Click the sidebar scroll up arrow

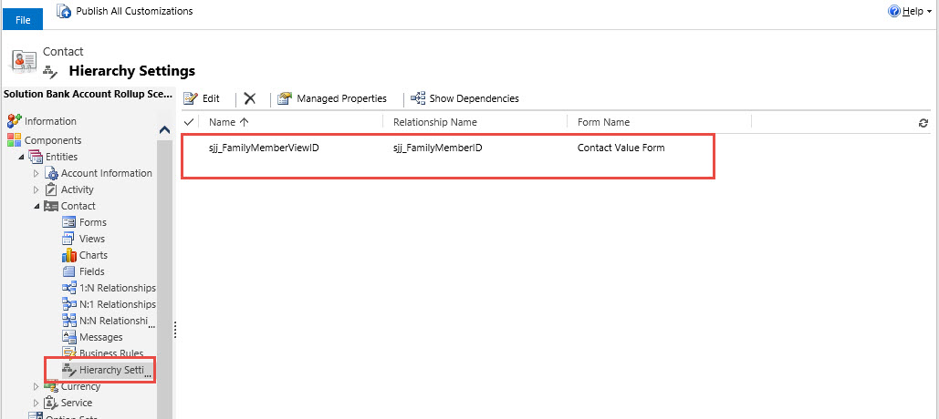(165, 130)
